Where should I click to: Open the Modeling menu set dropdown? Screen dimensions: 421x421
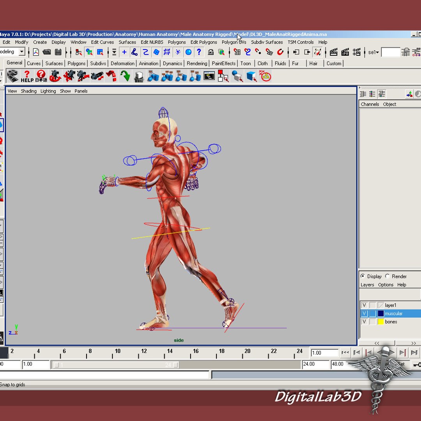click(22, 51)
